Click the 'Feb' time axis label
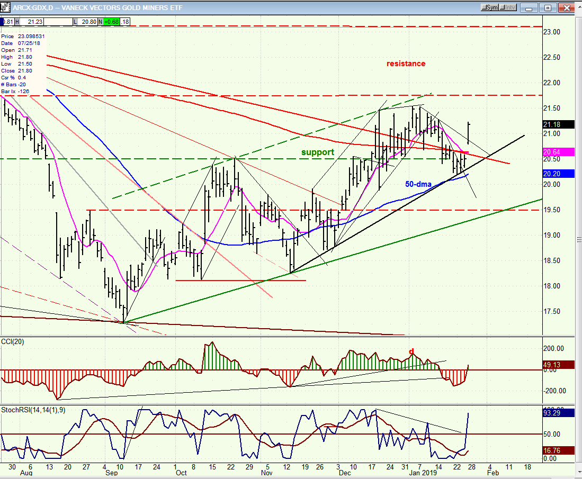The image size is (582, 479). [493, 473]
